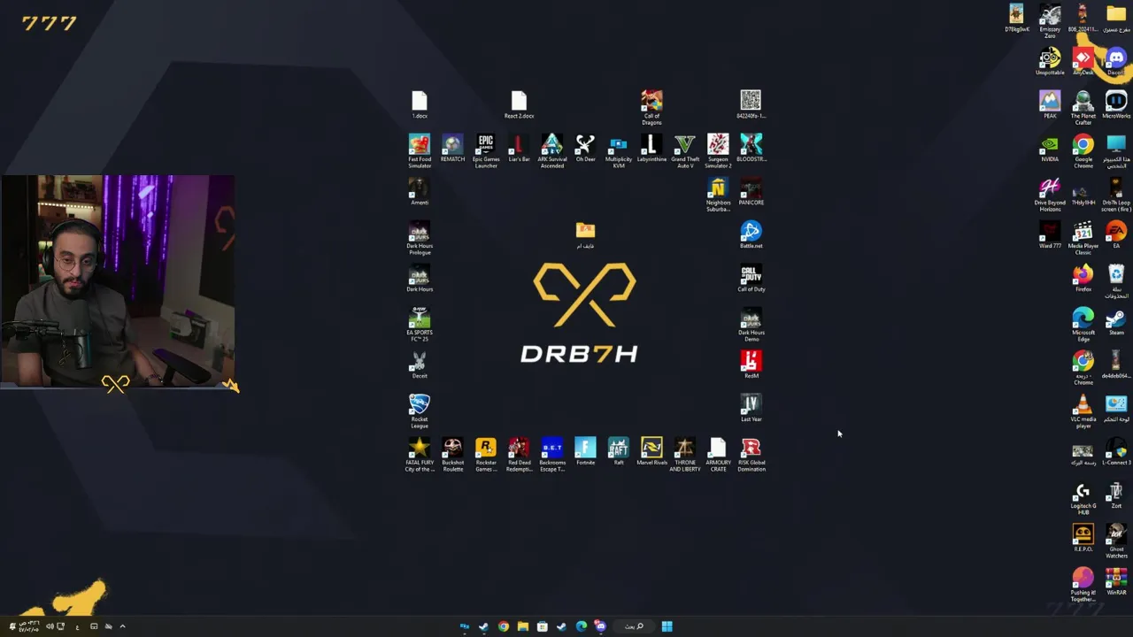The width and height of the screenshot is (1133, 637).
Task: Open Media Player Classic shortcut
Action: [x=1083, y=238]
